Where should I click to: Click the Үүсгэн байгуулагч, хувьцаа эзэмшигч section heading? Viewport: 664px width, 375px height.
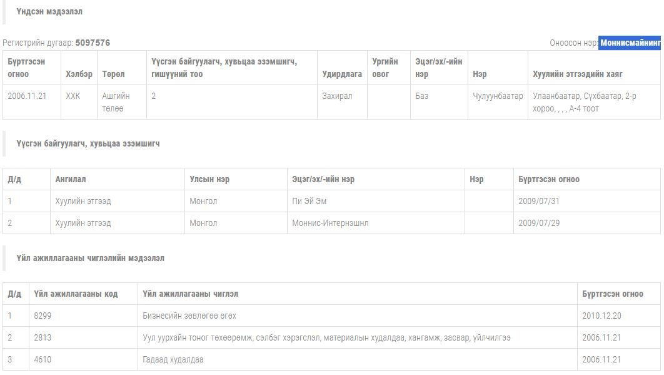(88, 143)
